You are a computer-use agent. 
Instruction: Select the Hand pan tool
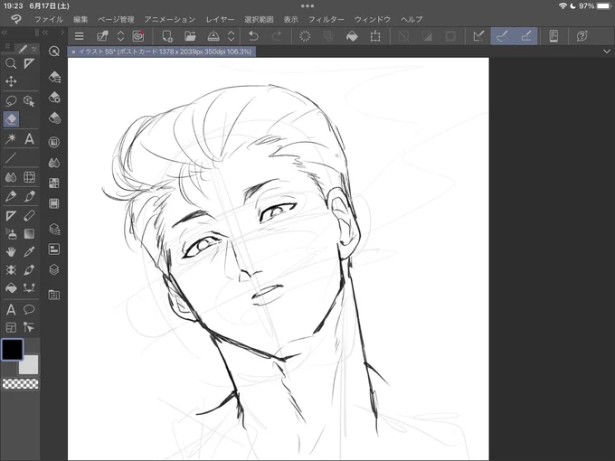pyautogui.click(x=11, y=251)
